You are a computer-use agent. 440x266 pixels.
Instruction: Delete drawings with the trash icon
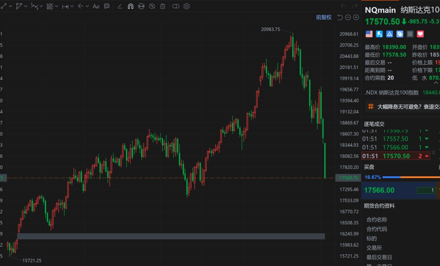pyautogui.click(x=163, y=6)
